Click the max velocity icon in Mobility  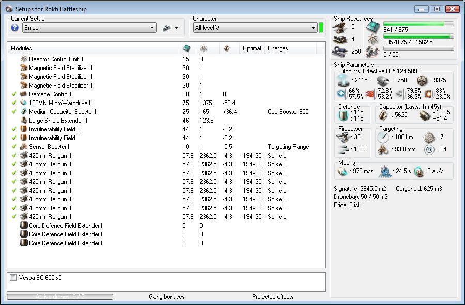(x=343, y=171)
